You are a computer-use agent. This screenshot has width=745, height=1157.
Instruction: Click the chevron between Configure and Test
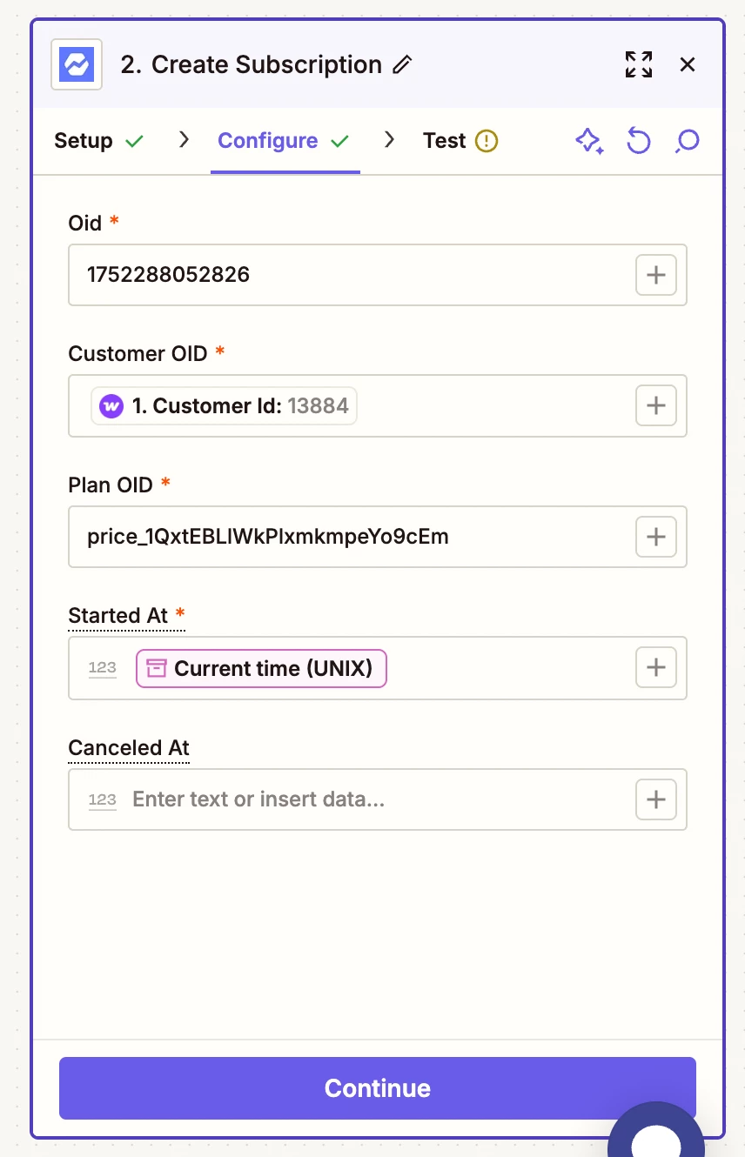[x=389, y=140]
